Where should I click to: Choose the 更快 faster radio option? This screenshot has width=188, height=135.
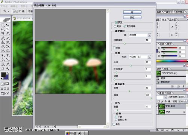(115, 26)
